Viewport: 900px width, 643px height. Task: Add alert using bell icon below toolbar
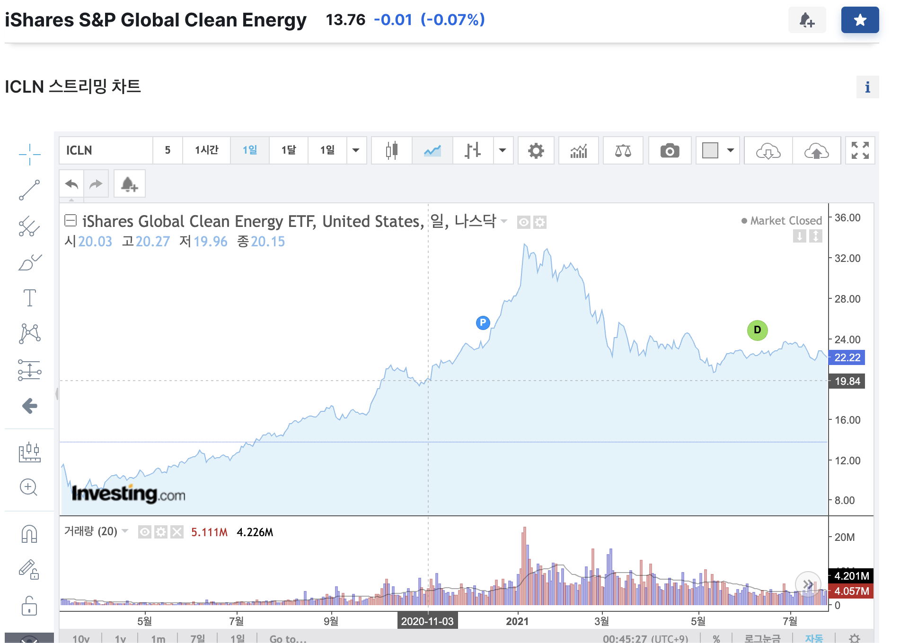(x=129, y=183)
